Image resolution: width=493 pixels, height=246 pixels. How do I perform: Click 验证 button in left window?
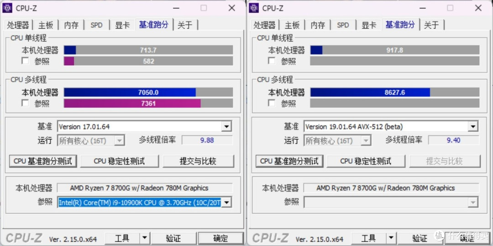point(173,238)
